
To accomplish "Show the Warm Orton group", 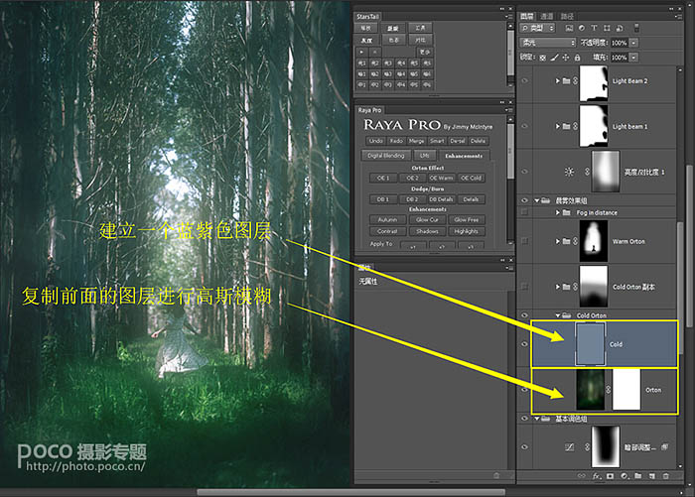I will point(525,241).
